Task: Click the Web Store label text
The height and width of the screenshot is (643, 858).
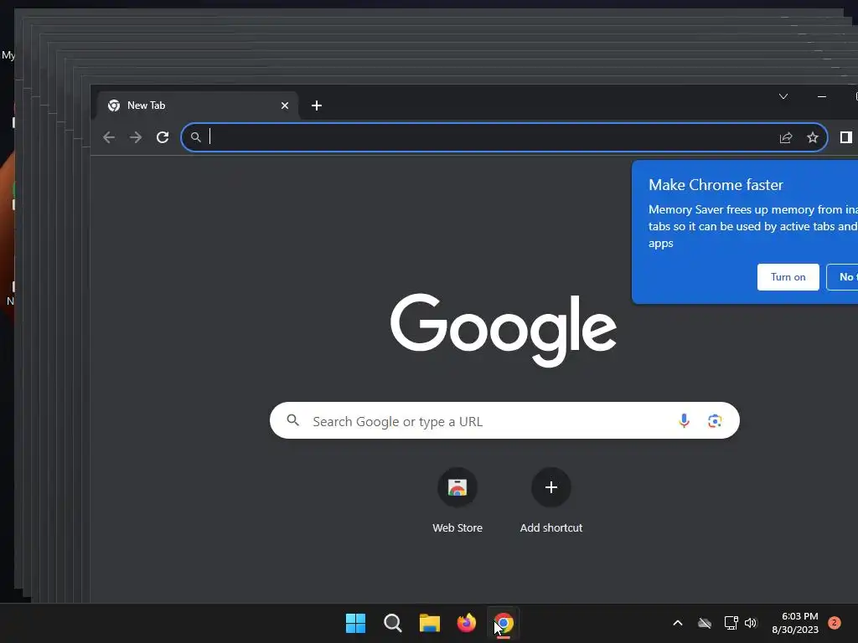Action: pos(457,527)
